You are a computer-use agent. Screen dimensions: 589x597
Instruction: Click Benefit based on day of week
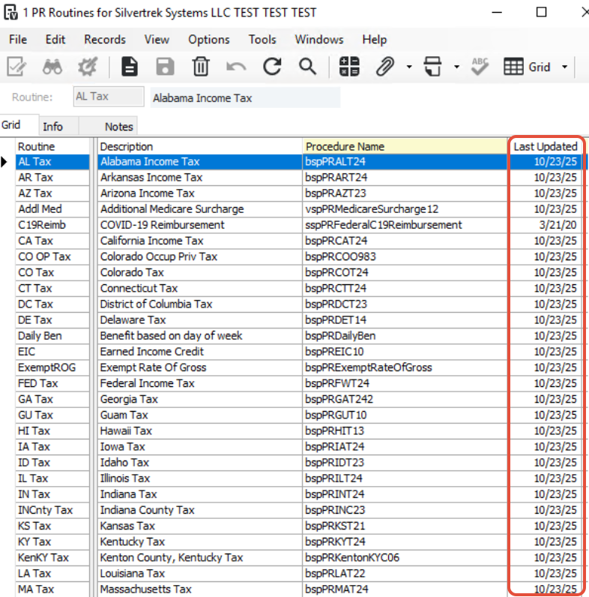click(200, 336)
